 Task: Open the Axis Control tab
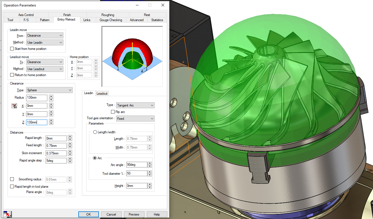[26, 15]
